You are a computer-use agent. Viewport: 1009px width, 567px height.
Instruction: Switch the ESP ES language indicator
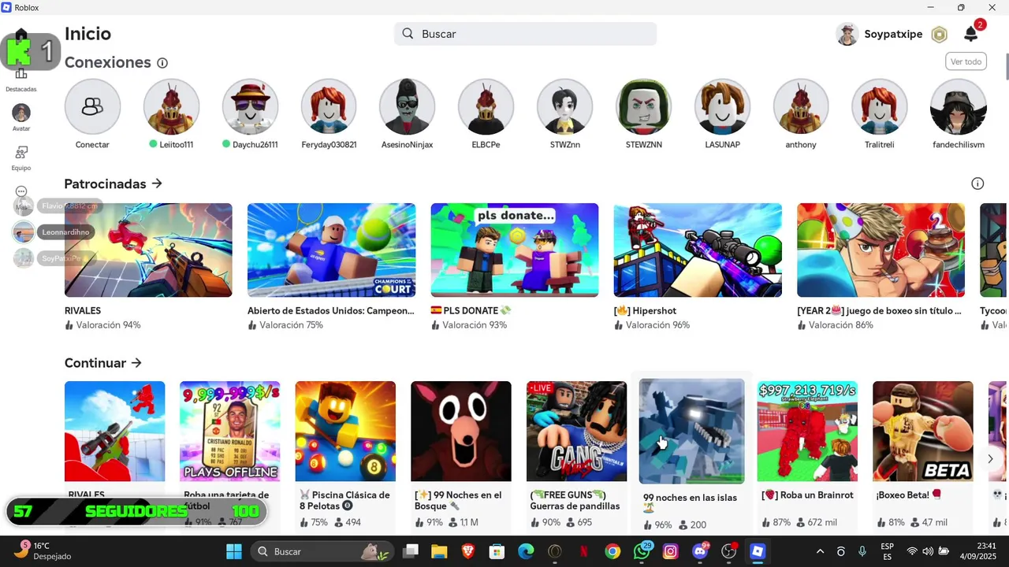[888, 551]
